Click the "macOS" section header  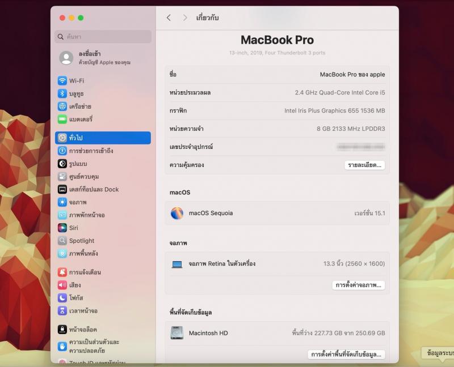click(x=180, y=193)
